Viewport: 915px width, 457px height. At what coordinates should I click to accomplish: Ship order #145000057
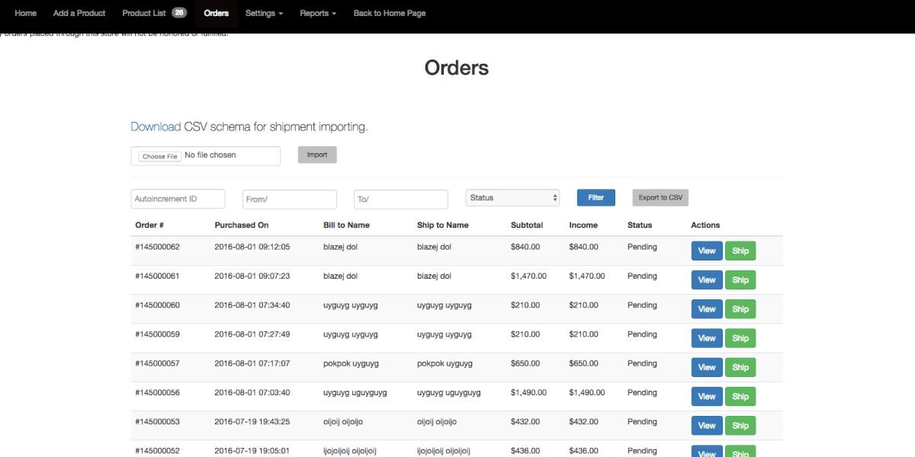(x=740, y=367)
